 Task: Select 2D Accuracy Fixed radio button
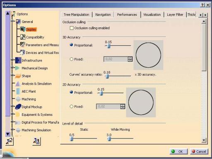(x=71, y=107)
